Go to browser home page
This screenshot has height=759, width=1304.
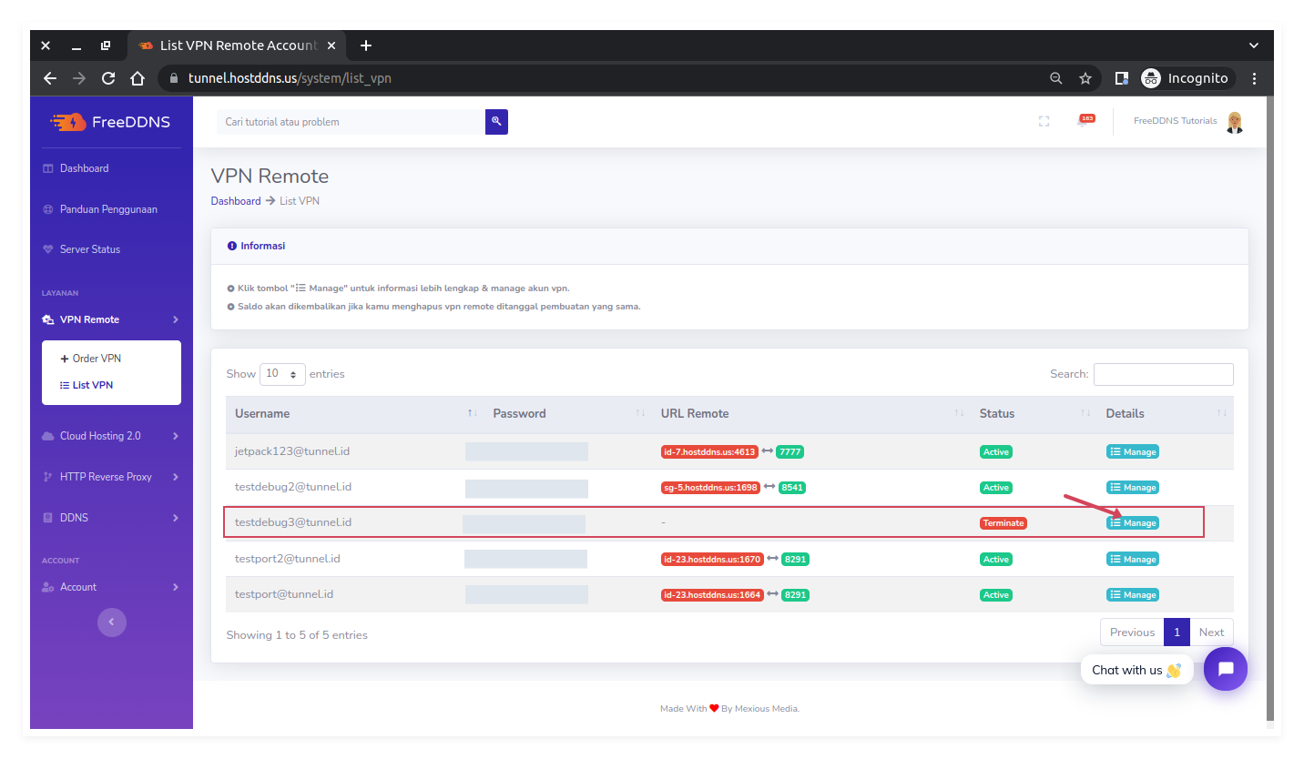pos(138,78)
